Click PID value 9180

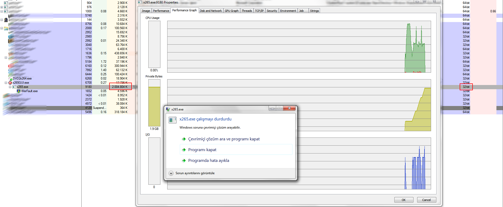click(x=88, y=87)
